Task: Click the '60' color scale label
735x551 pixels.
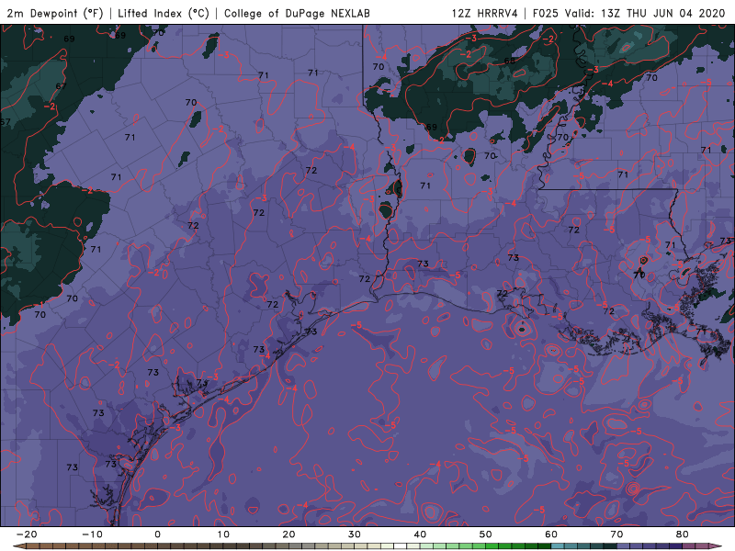Action: click(551, 534)
